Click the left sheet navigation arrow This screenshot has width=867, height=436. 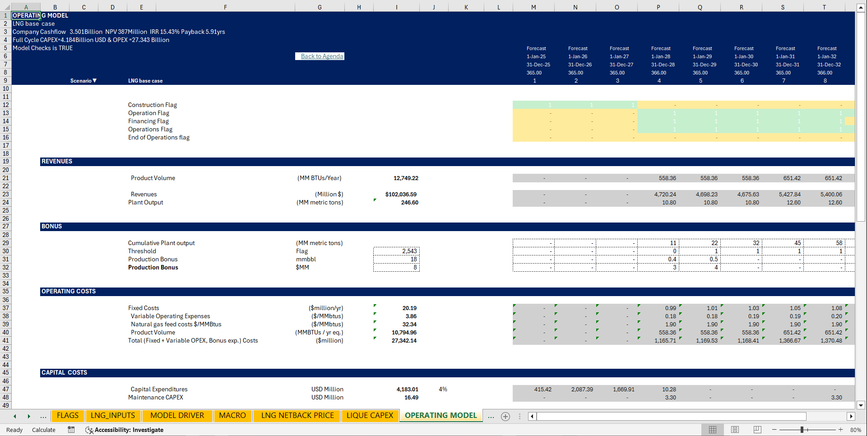coord(14,416)
